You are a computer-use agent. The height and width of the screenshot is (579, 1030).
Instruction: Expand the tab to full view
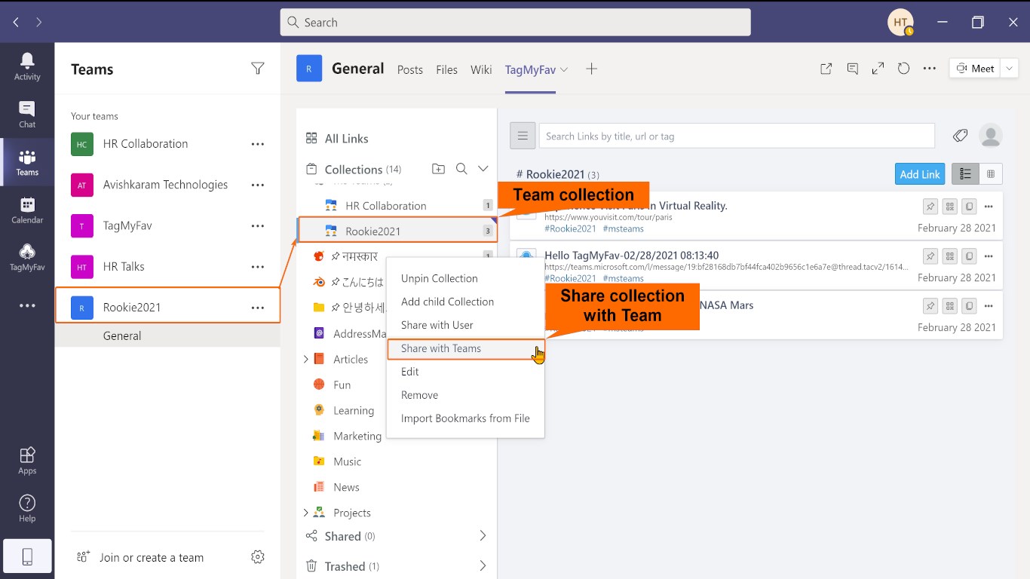pyautogui.click(x=878, y=69)
